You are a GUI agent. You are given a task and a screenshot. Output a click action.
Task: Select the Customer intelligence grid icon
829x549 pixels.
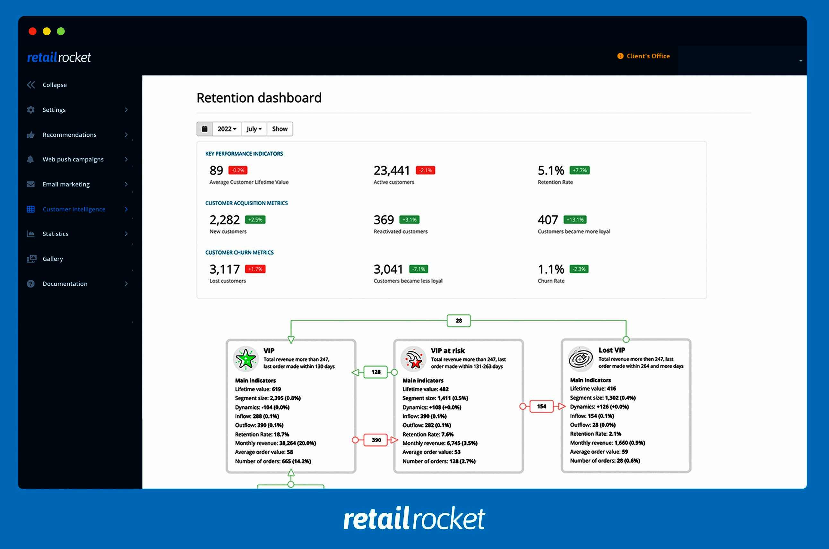[31, 209]
